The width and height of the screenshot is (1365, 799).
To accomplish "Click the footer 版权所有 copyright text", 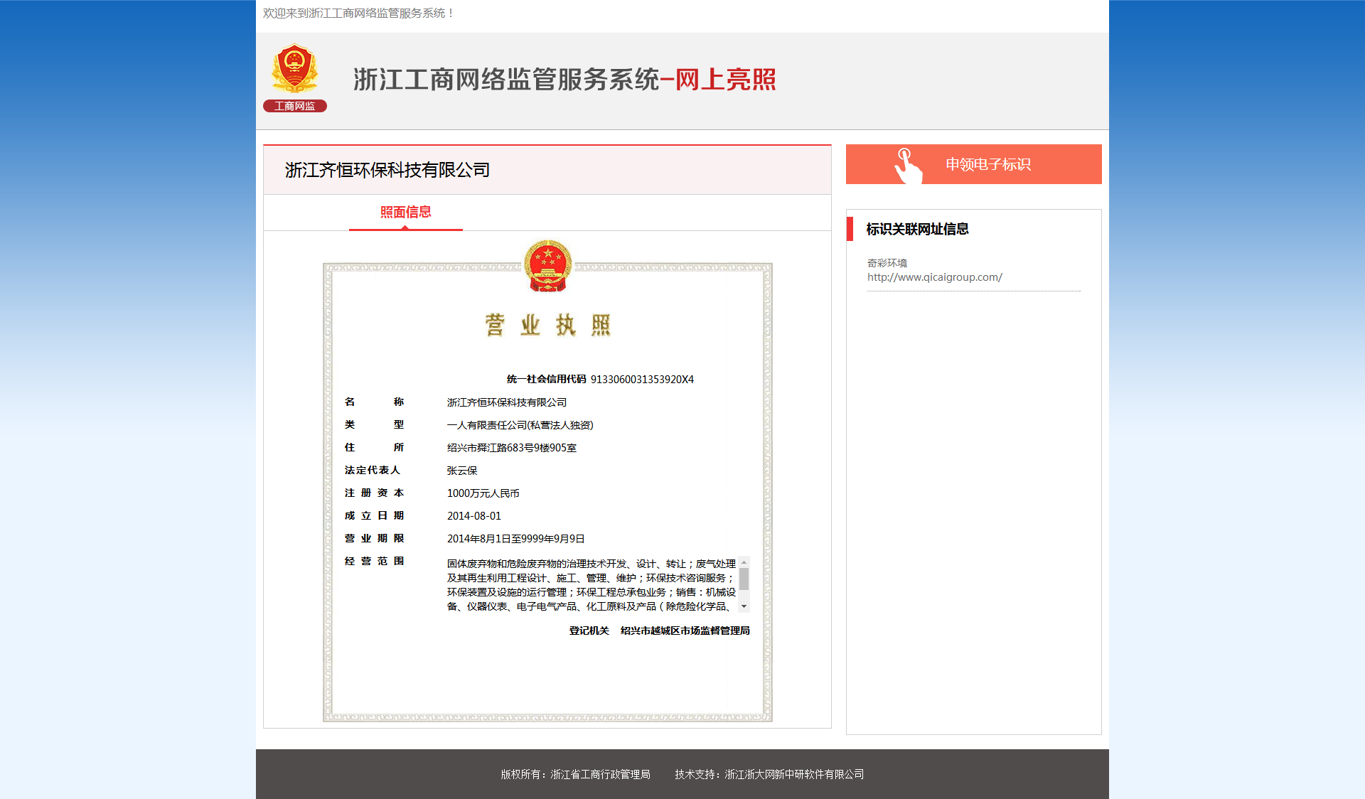I will pyautogui.click(x=575, y=774).
